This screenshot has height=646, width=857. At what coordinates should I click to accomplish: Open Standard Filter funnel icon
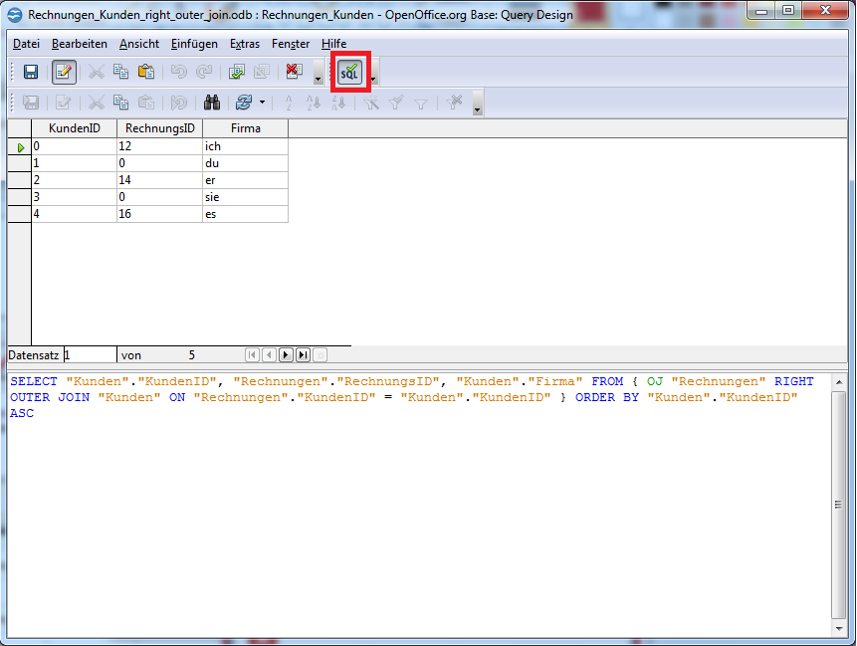coord(421,103)
